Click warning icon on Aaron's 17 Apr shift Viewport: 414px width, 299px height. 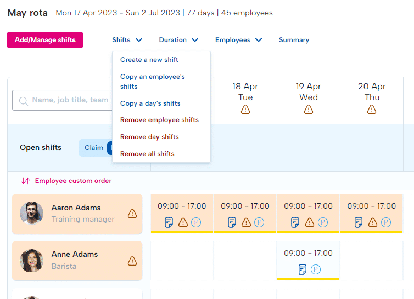pyautogui.click(x=183, y=222)
